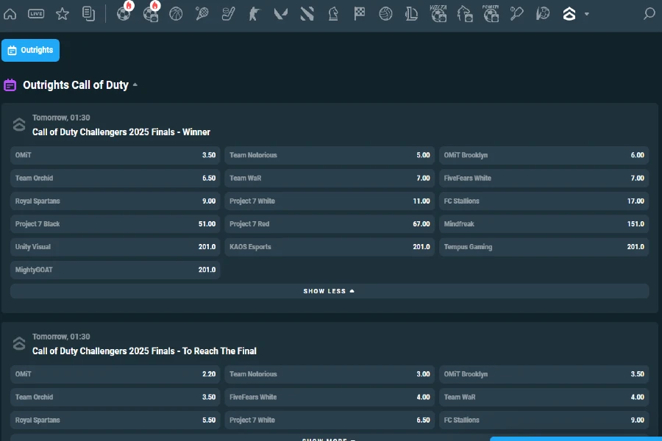The height and width of the screenshot is (441, 662).
Task: Click the bet slip copy icon
Action: [x=89, y=13]
